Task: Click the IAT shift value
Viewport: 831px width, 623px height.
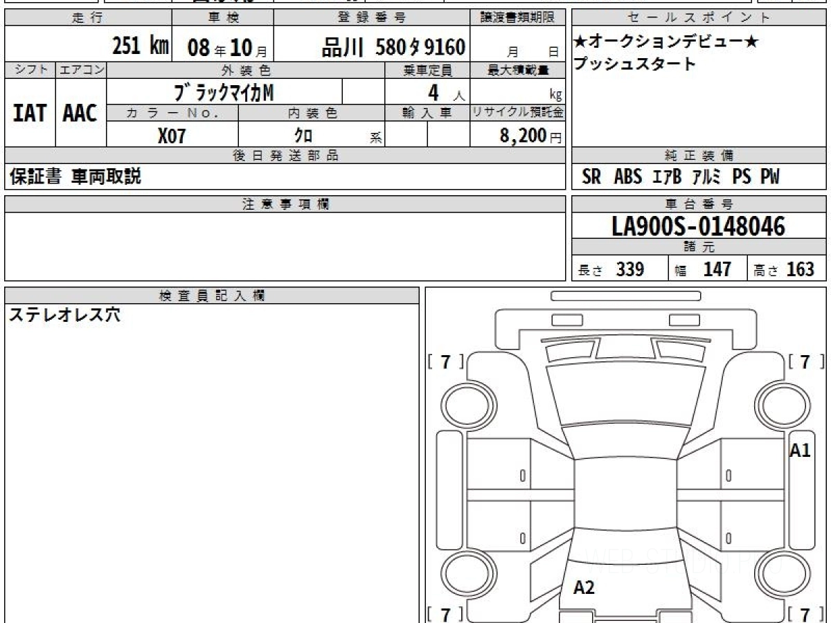Action: coord(30,114)
